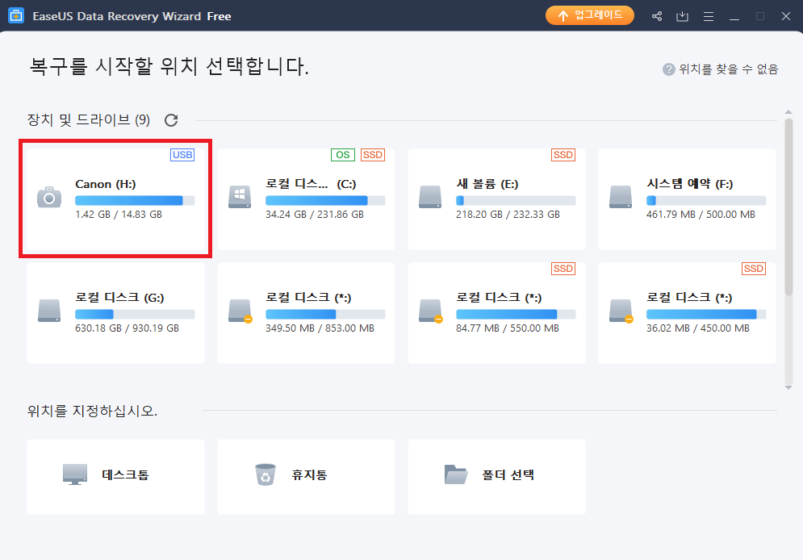Click the green OS tag on C: drive
The height and width of the screenshot is (560, 803).
(x=343, y=155)
